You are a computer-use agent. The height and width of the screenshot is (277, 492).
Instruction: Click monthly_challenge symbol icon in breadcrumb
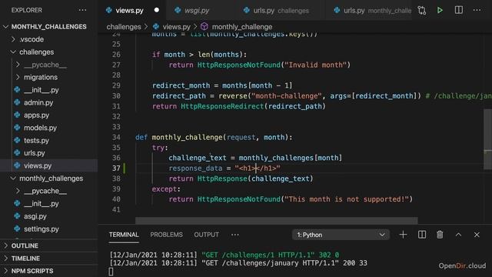204,27
